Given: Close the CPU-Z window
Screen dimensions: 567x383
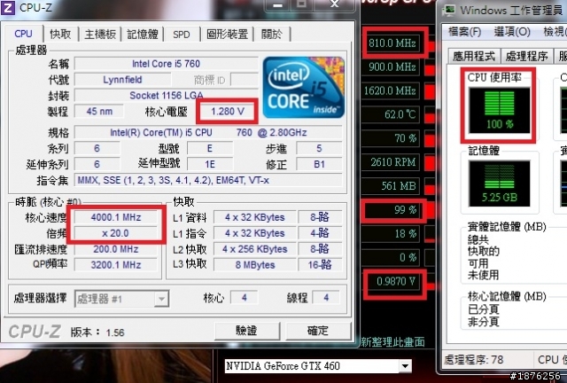Looking at the screenshot, I should 335,5.
